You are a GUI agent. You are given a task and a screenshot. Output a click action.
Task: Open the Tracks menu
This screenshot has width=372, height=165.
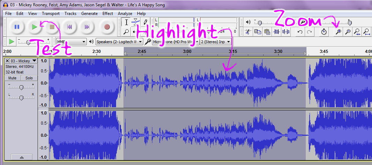click(70, 14)
